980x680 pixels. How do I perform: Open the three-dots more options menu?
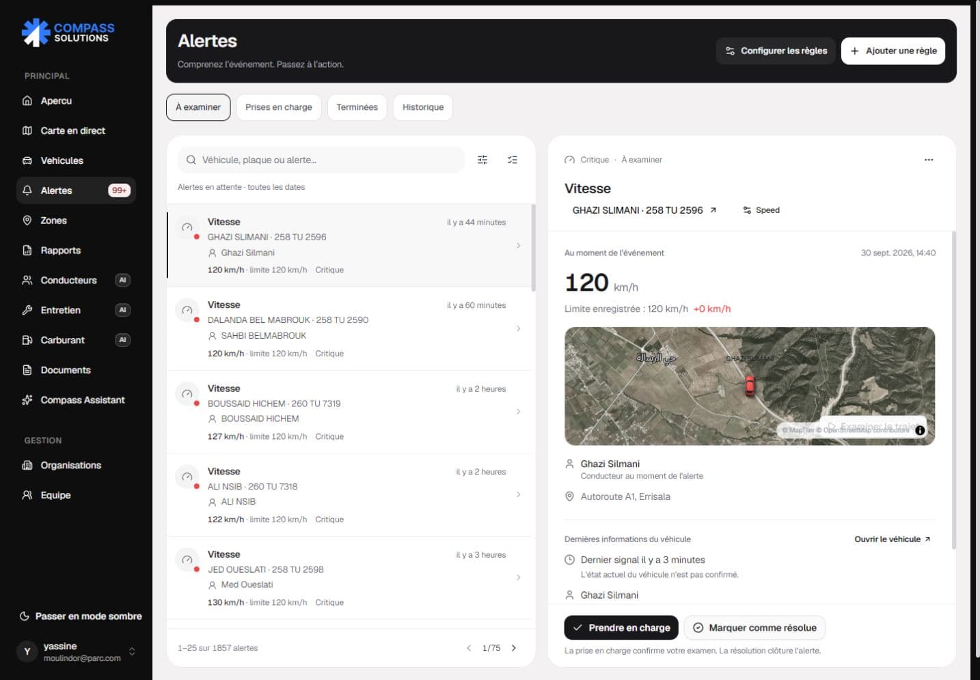[x=929, y=160]
